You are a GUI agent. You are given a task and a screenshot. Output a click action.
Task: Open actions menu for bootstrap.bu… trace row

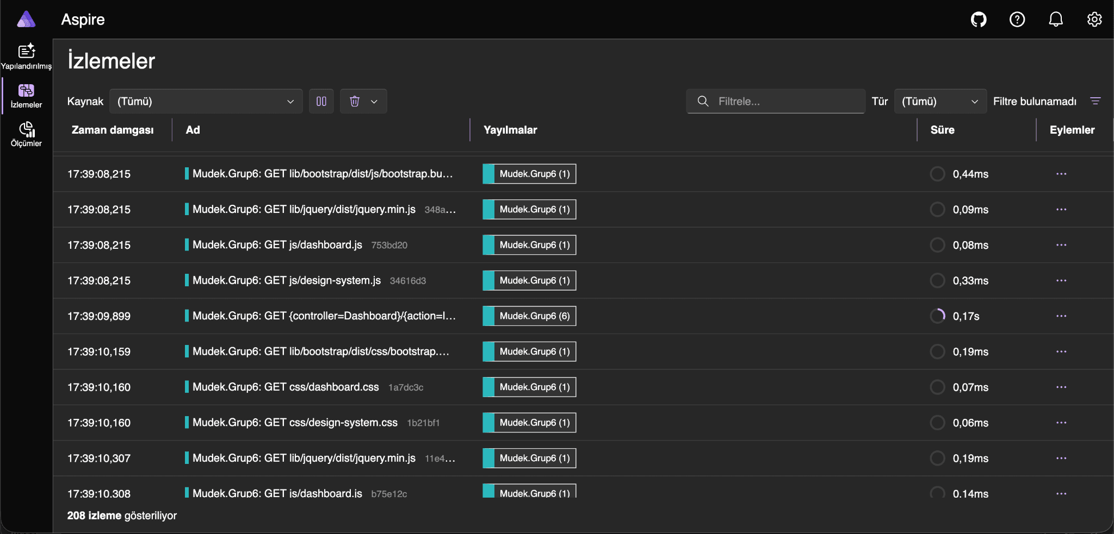[x=1061, y=174]
